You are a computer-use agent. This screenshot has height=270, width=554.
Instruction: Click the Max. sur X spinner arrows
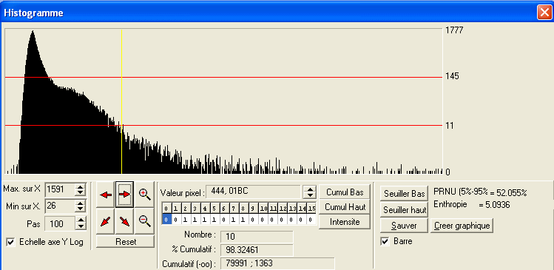pyautogui.click(x=81, y=190)
